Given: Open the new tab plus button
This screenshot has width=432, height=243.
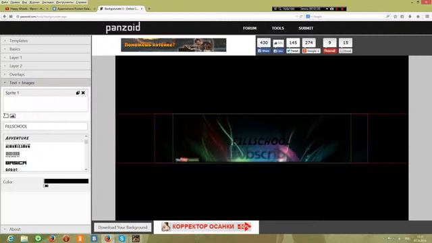Looking at the screenshot, I should point(149,9).
